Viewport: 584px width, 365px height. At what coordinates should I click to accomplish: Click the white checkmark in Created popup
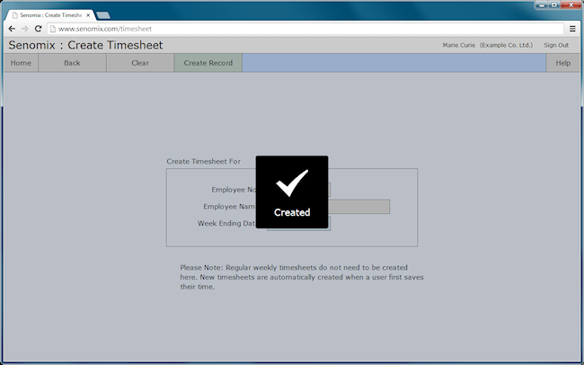pos(292,182)
